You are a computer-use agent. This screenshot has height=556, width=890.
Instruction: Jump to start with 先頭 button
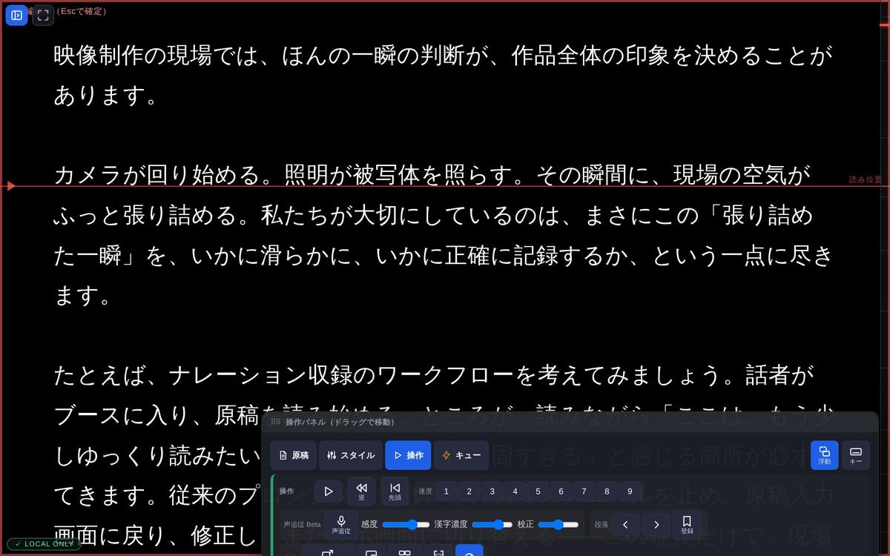(395, 492)
